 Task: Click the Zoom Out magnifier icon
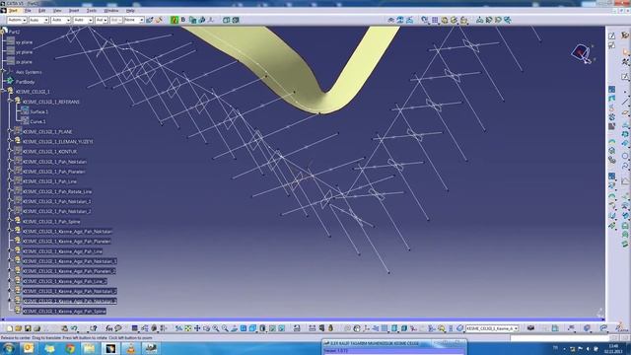pyautogui.click(x=225, y=328)
